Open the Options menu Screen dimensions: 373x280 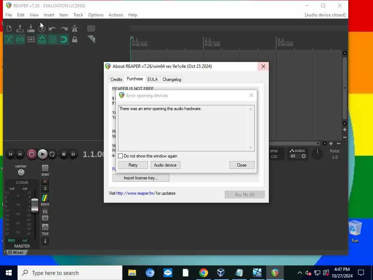(96, 15)
